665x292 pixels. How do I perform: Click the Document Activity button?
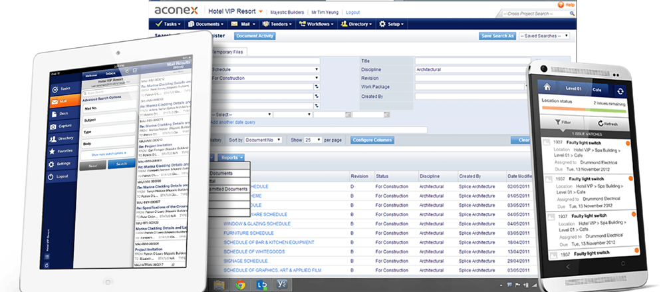255,36
